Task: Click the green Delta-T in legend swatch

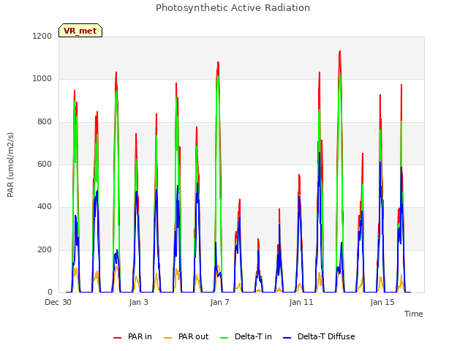Action: click(x=224, y=338)
